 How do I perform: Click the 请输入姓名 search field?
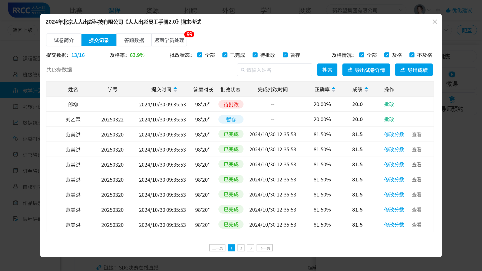click(275, 70)
